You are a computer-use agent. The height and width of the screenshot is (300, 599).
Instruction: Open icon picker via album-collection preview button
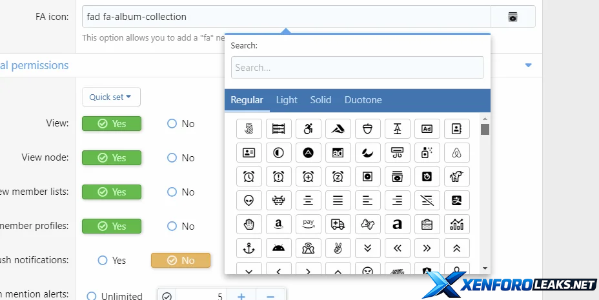pos(513,17)
